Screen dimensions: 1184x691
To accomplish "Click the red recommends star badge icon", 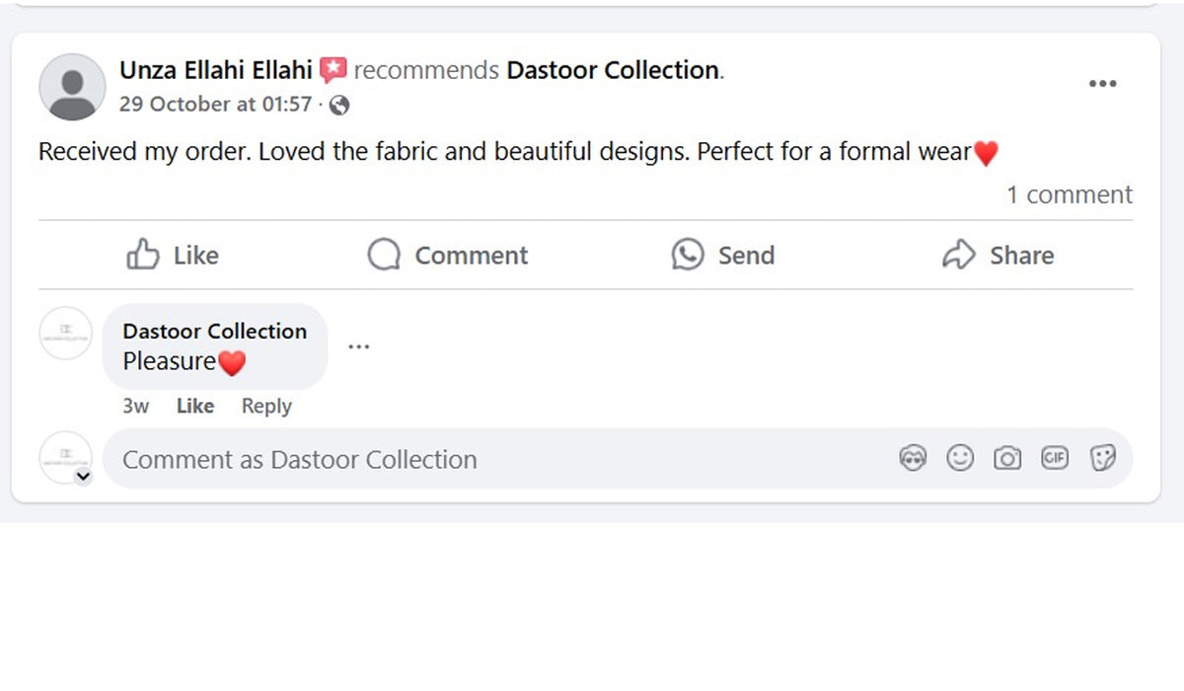I will click(333, 70).
